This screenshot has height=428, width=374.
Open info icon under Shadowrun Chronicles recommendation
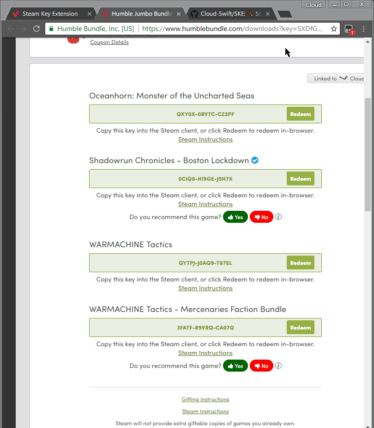(278, 217)
